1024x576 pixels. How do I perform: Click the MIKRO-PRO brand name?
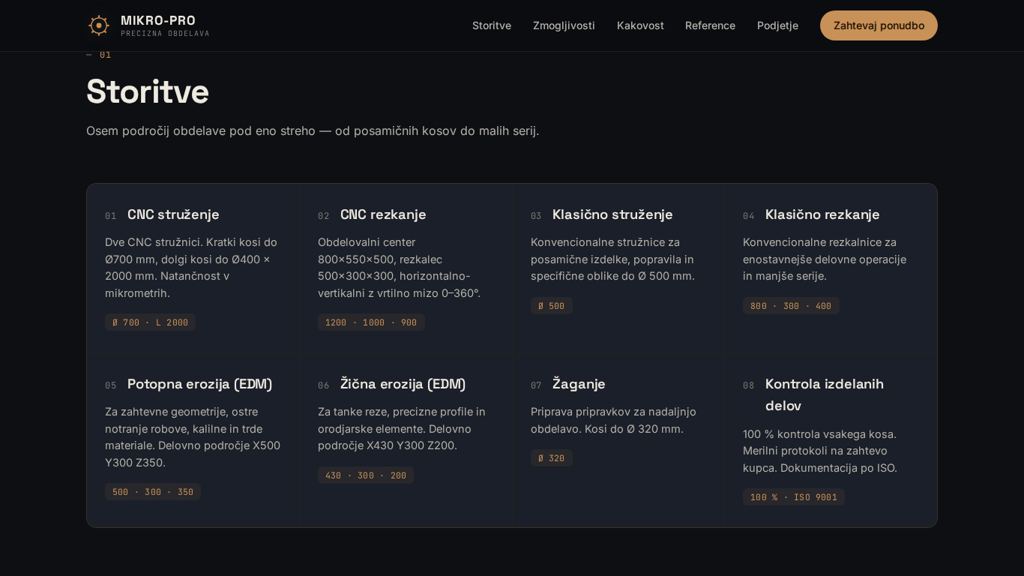pyautogui.click(x=158, y=21)
